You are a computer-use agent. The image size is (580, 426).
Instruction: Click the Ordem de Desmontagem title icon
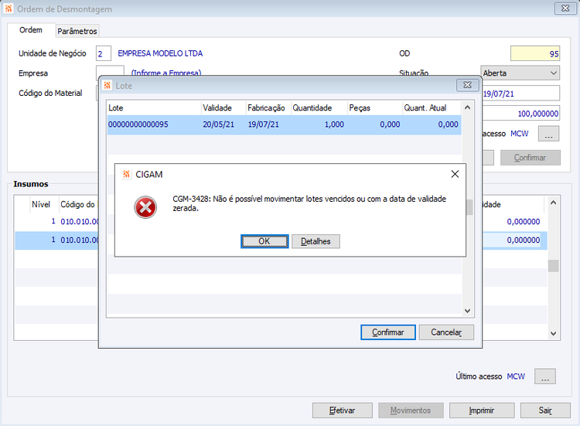coord(9,9)
